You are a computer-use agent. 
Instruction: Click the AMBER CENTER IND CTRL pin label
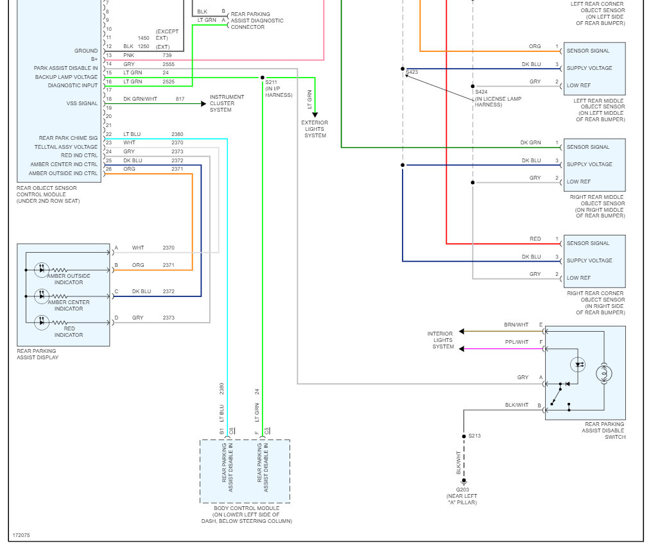click(64, 164)
